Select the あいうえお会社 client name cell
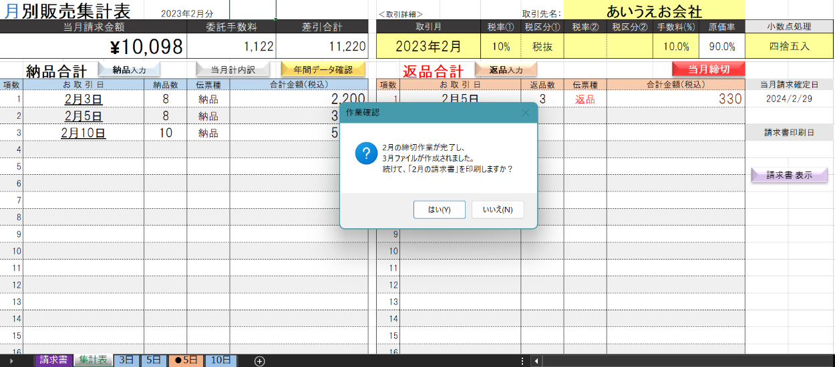The image size is (835, 367). (653, 11)
